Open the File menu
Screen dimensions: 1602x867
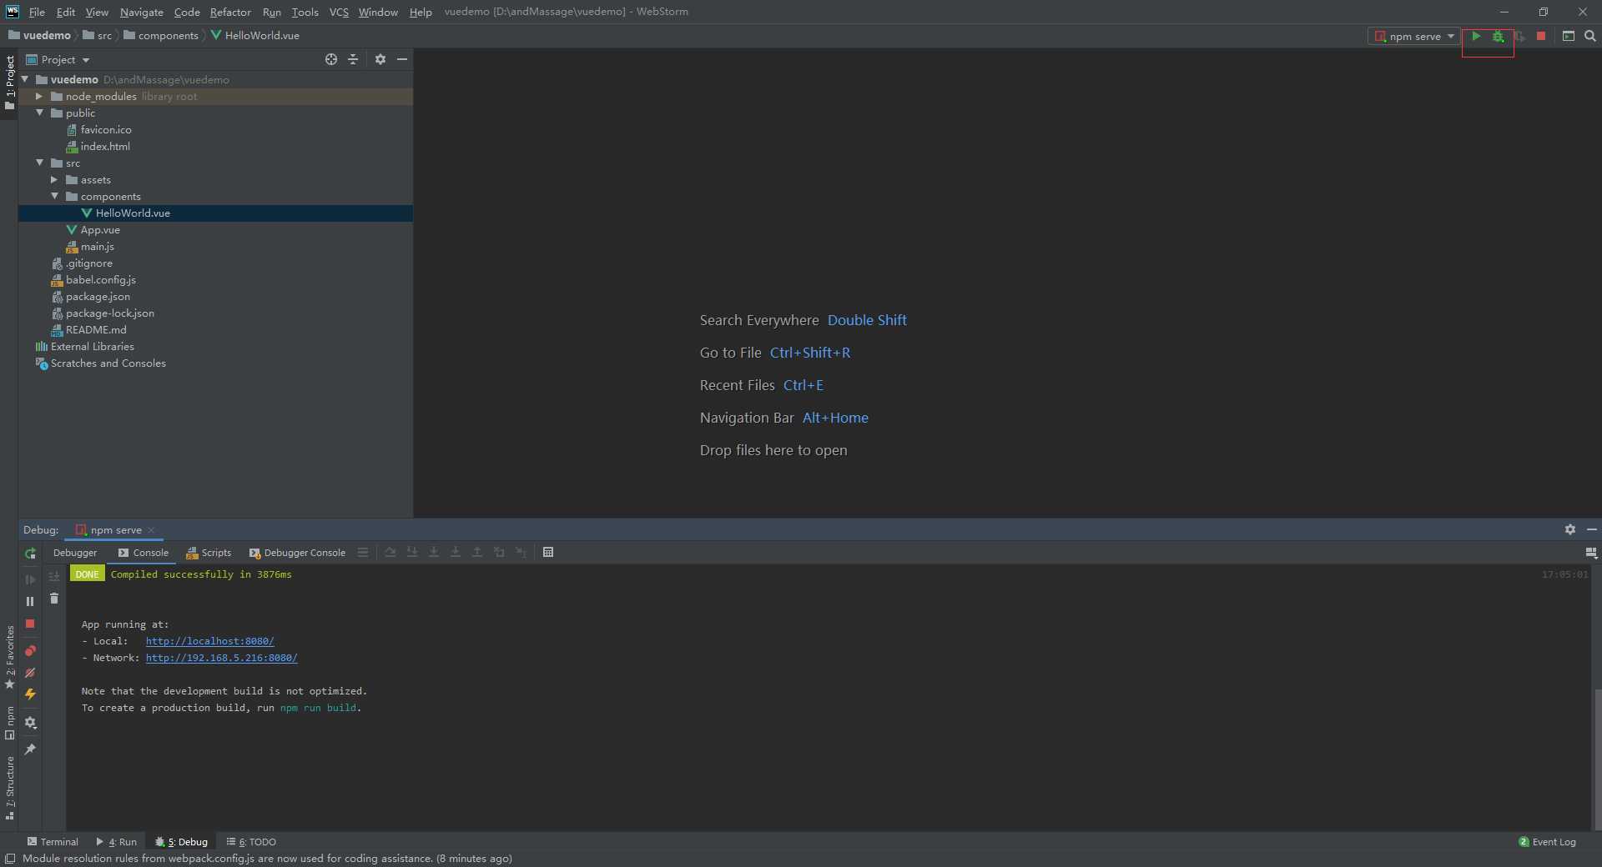(37, 12)
